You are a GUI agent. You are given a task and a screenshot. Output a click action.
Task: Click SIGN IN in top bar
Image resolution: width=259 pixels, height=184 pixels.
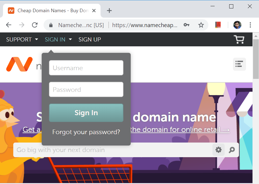click(55, 40)
